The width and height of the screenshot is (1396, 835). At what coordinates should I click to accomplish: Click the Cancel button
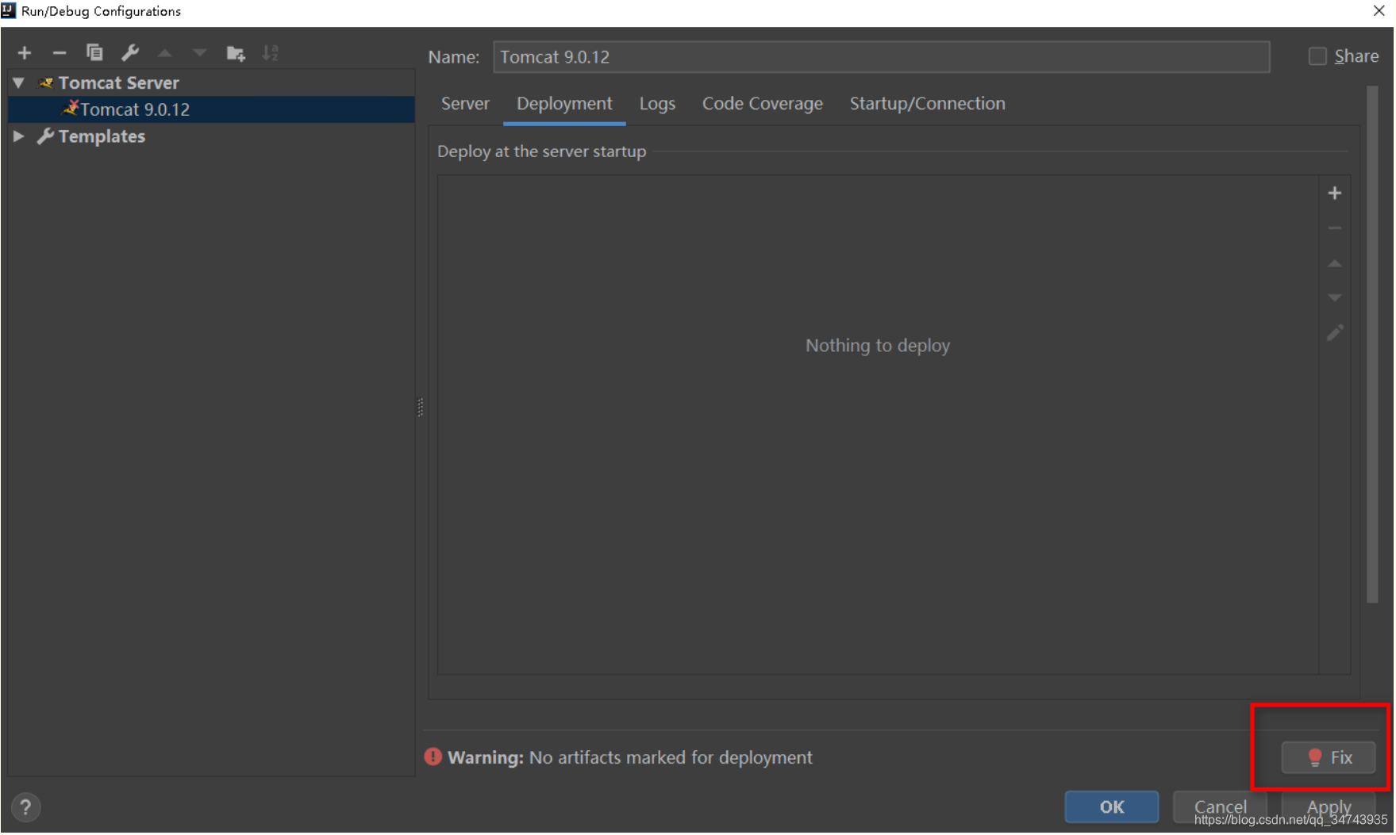coord(1221,807)
